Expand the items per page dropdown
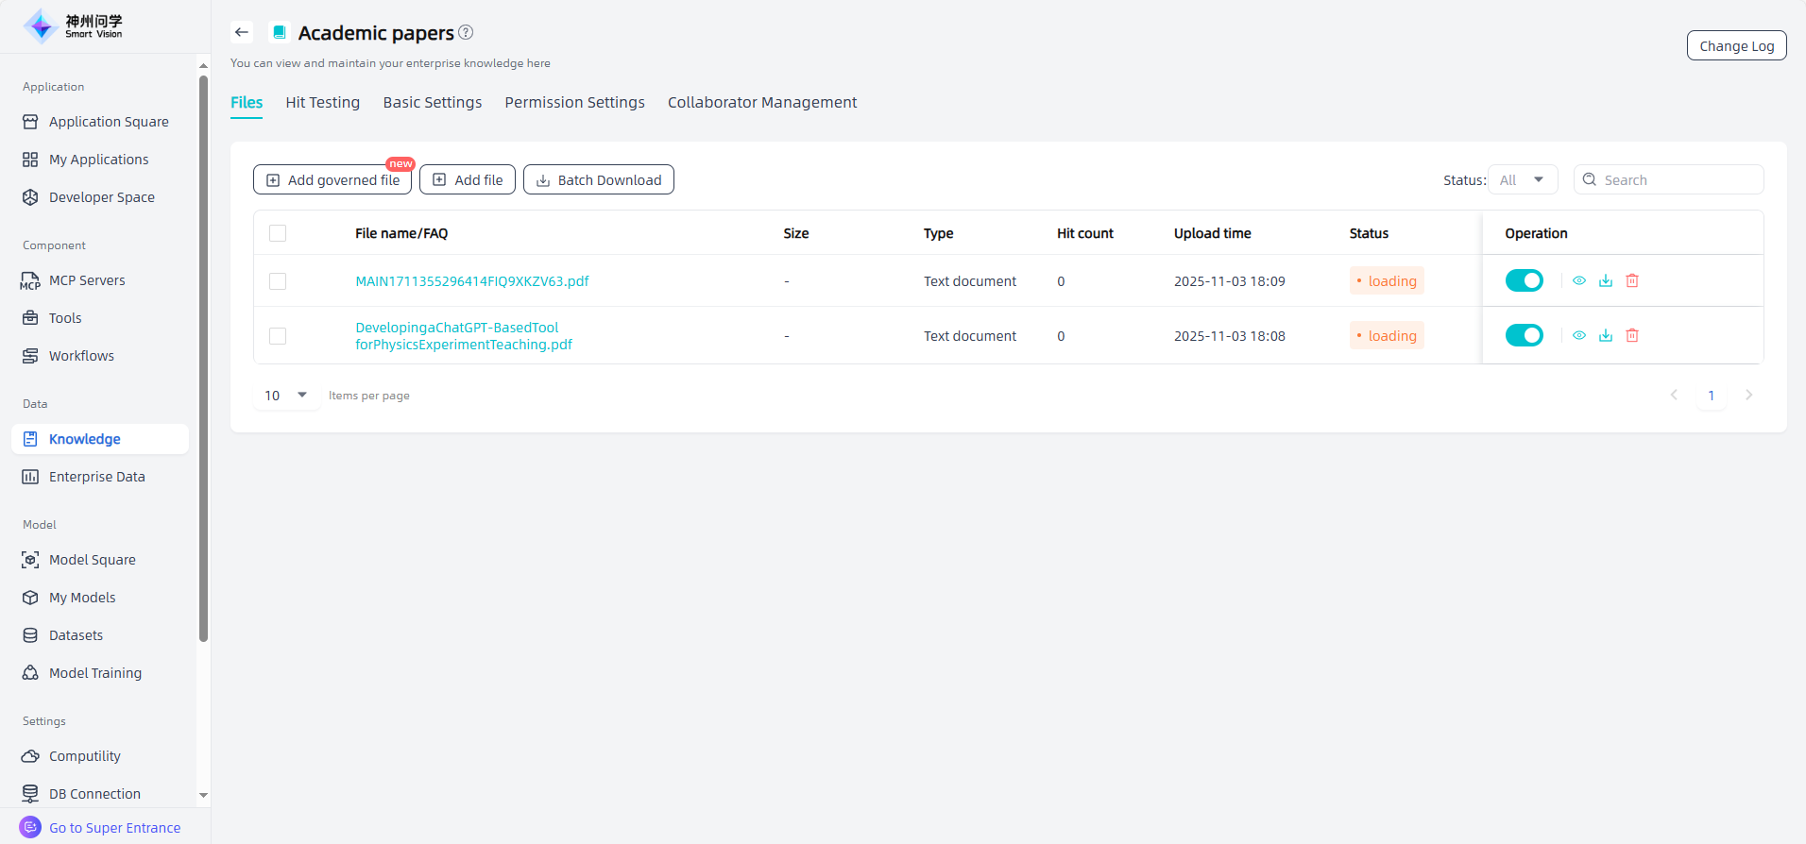The width and height of the screenshot is (1806, 844). (x=286, y=396)
